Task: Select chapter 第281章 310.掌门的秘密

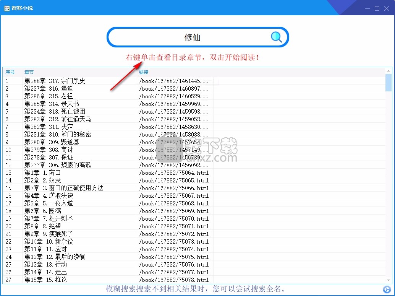Action: [x=58, y=134]
